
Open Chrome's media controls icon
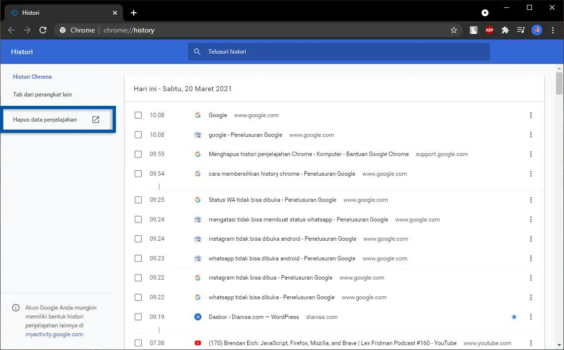pos(521,30)
